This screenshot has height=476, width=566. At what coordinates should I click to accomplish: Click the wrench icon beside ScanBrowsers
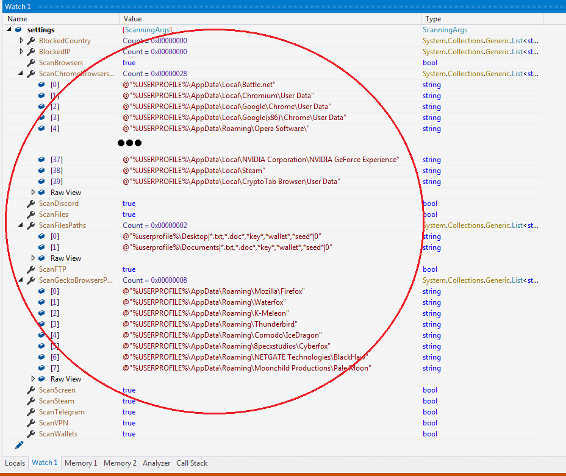[30, 63]
